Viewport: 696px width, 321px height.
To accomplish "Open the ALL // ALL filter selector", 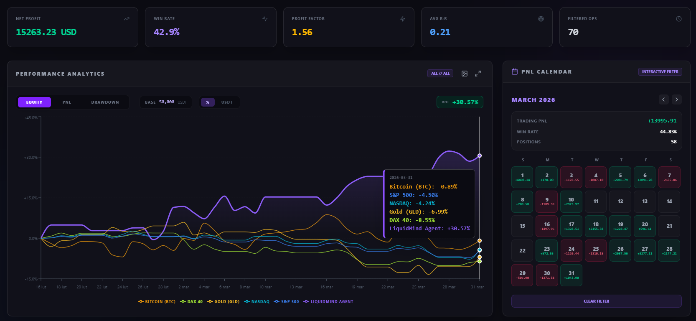I will [x=440, y=74].
